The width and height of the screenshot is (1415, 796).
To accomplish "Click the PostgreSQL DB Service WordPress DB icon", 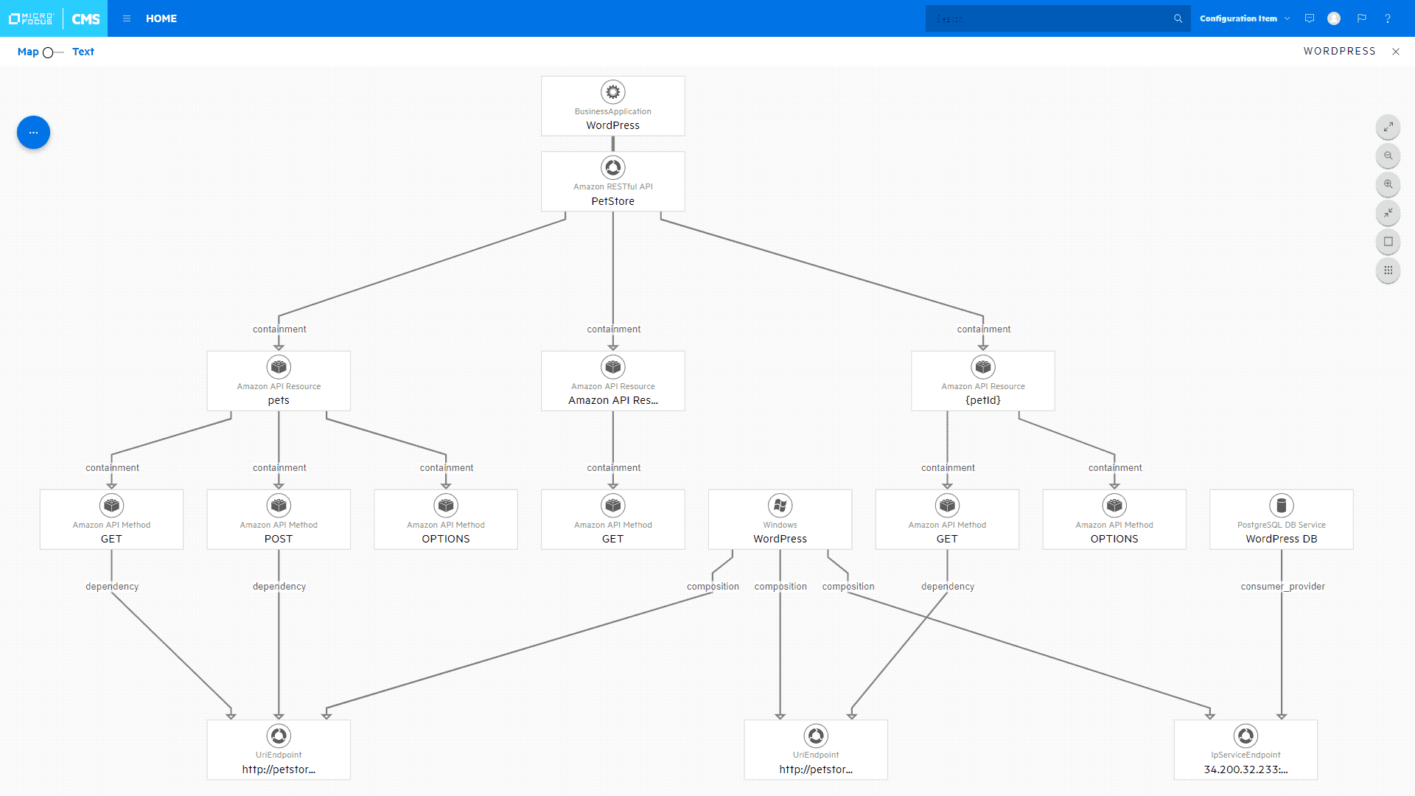I will 1280,504.
